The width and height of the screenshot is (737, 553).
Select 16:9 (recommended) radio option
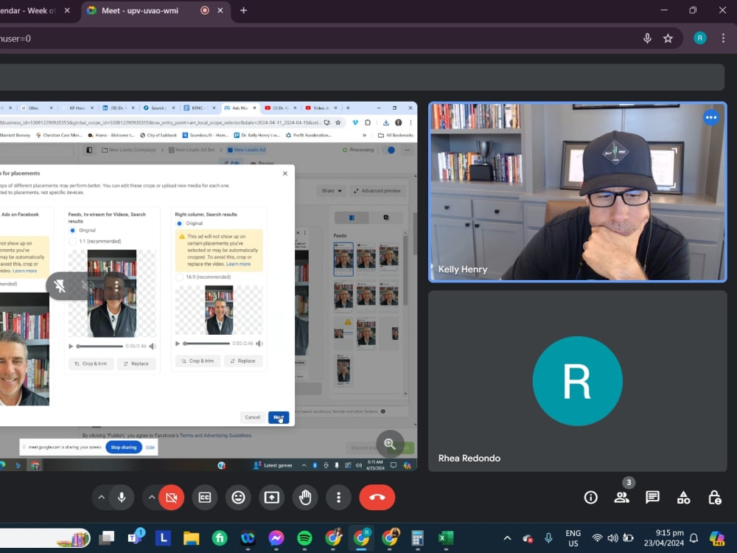179,277
